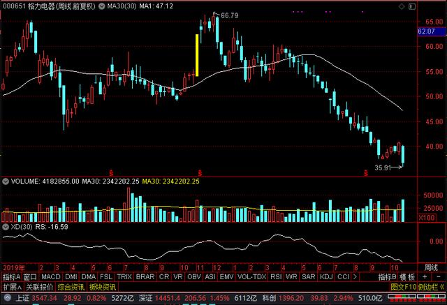Click the 指标A indicator group tab

pos(10,276)
